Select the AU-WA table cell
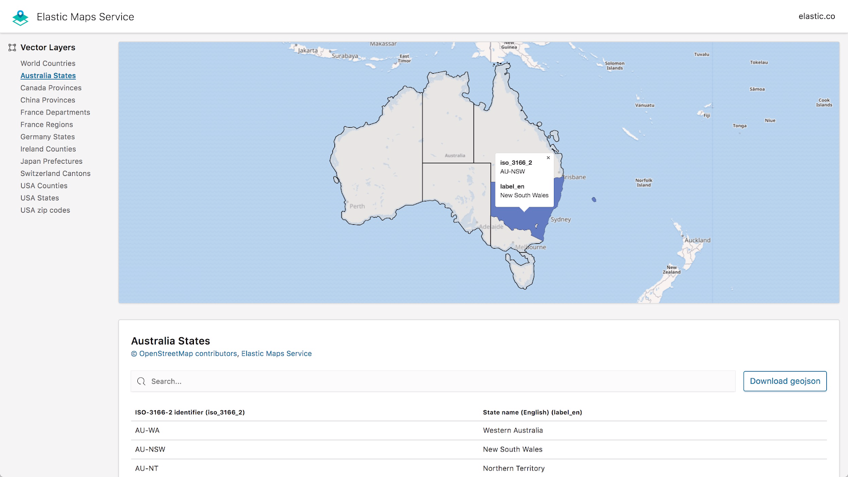 147,430
